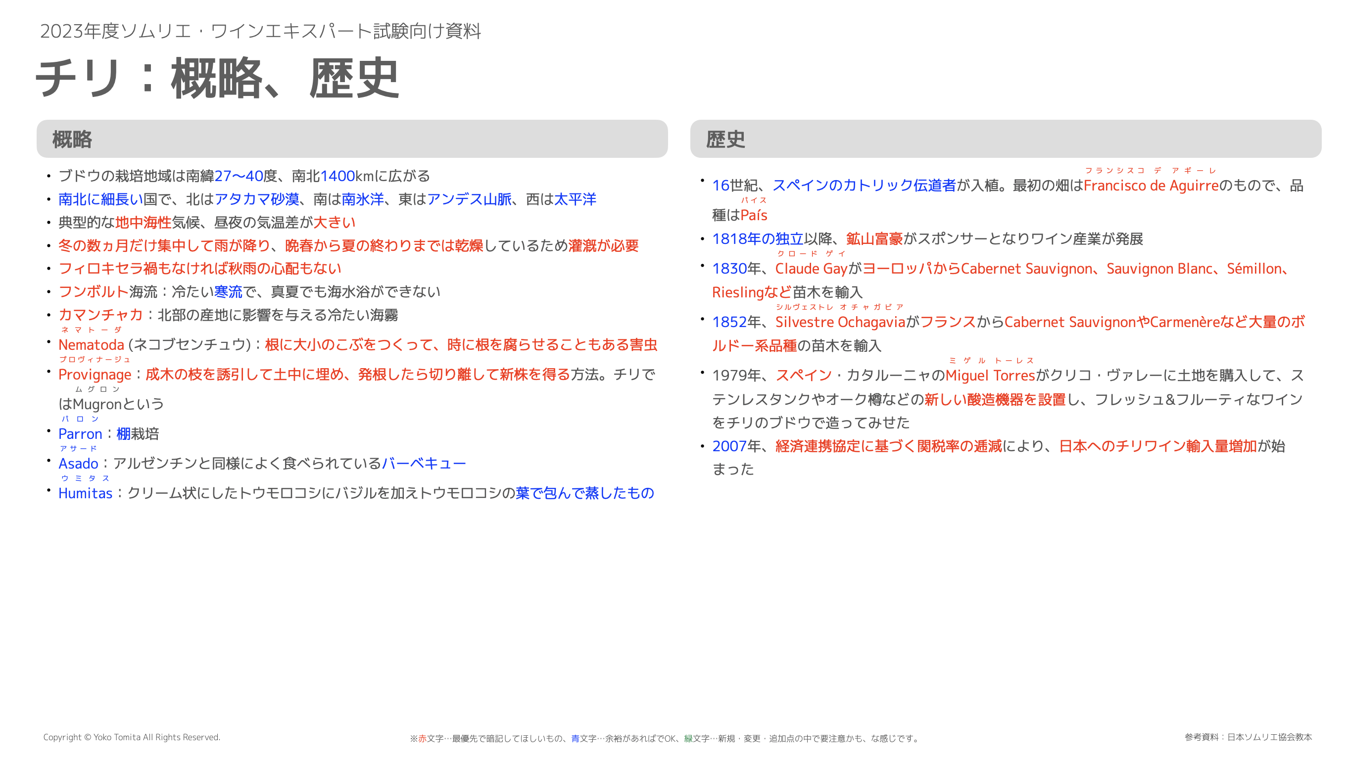Click the blue year 2007
1349x759 pixels.
[729, 446]
